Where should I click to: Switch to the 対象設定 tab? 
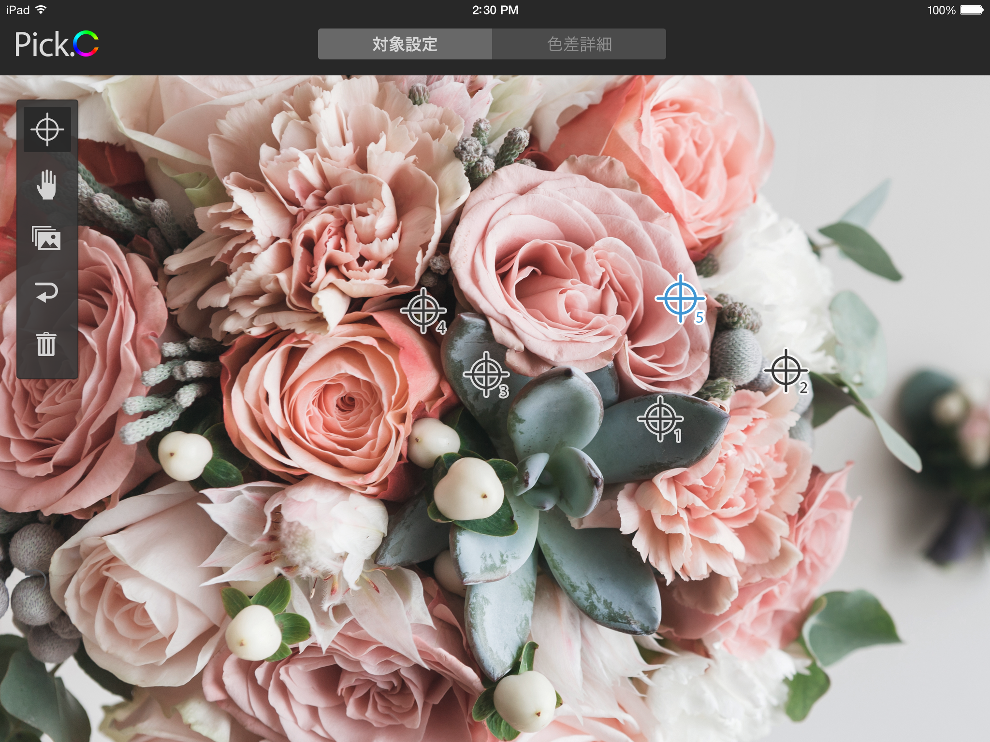(x=405, y=44)
